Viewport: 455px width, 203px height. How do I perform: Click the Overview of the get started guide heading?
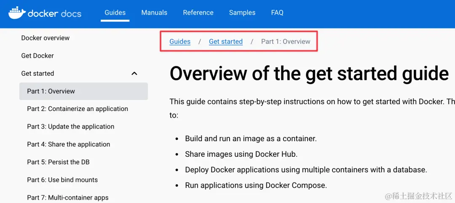pyautogui.click(x=309, y=73)
